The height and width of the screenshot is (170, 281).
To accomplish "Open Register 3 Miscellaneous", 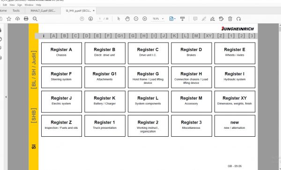I will pos(192,126).
